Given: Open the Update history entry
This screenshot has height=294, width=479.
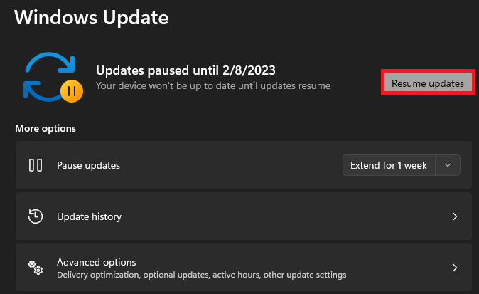Looking at the screenshot, I should (89, 216).
